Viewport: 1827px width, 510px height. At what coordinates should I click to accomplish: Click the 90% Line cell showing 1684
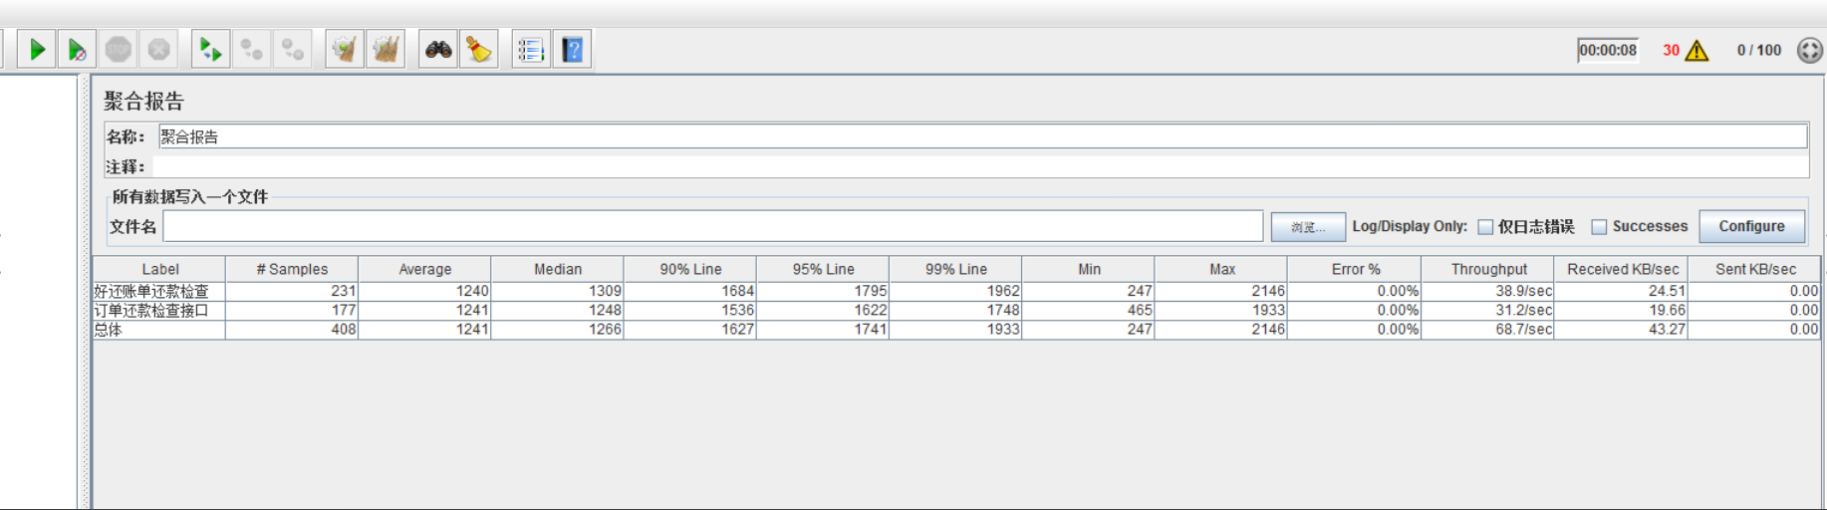tap(690, 291)
